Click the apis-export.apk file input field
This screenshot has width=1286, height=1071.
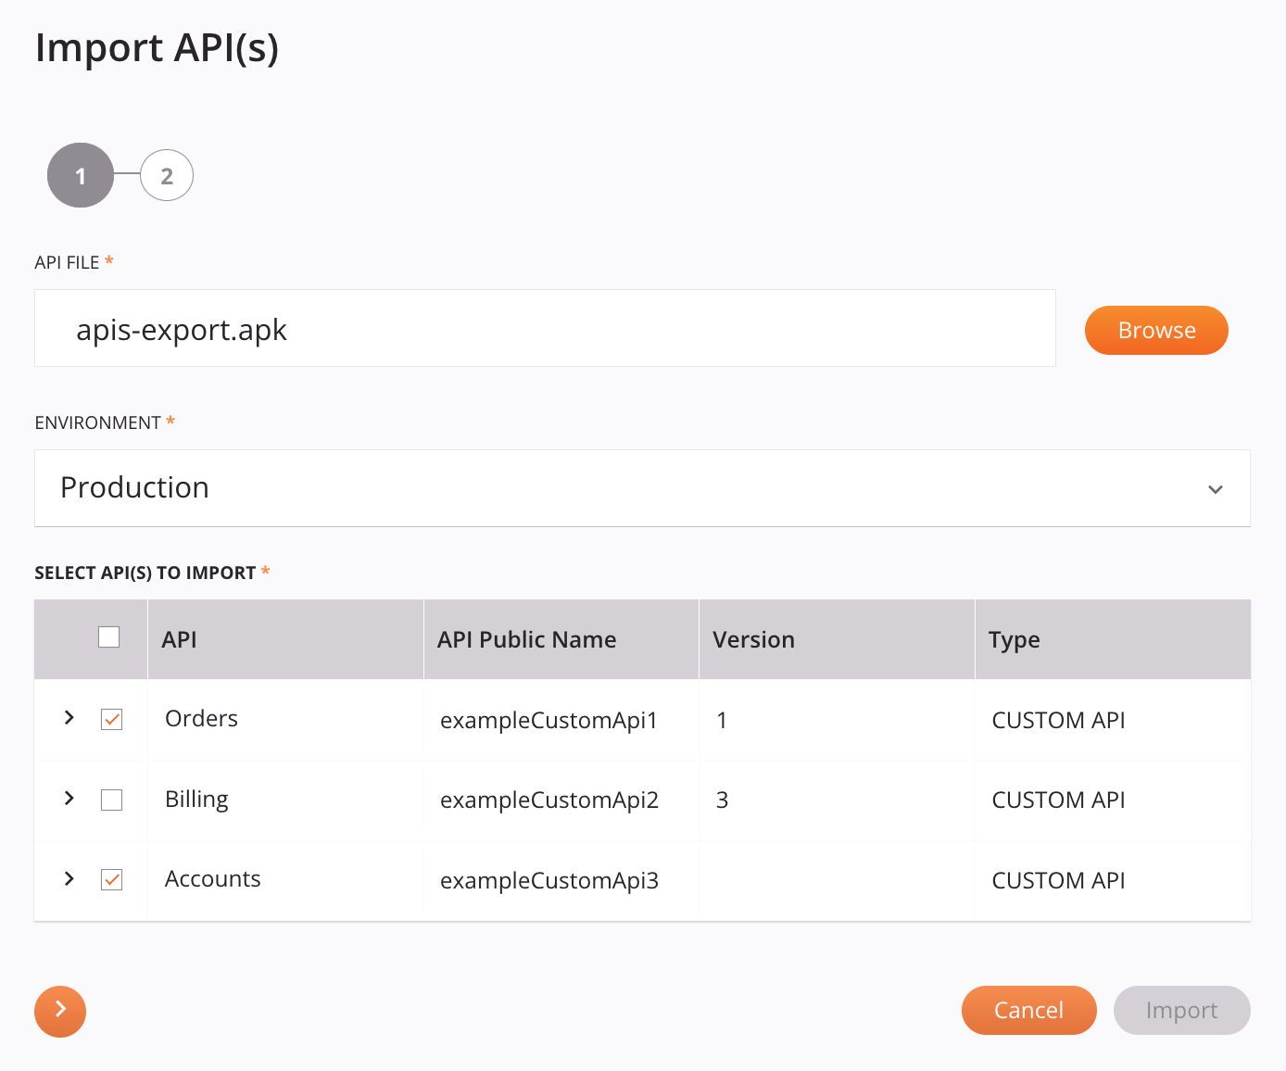pyautogui.click(x=545, y=328)
